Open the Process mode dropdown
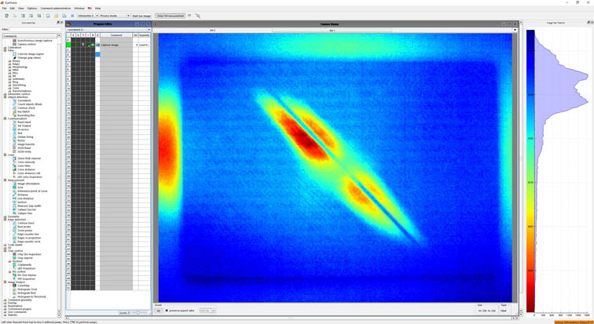The height and width of the screenshot is (324, 594). (113, 16)
